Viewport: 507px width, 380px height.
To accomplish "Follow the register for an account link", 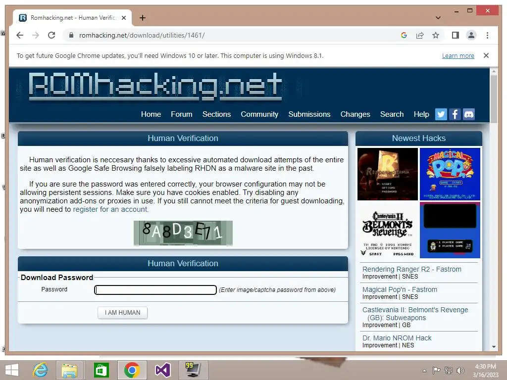I will 110,209.
